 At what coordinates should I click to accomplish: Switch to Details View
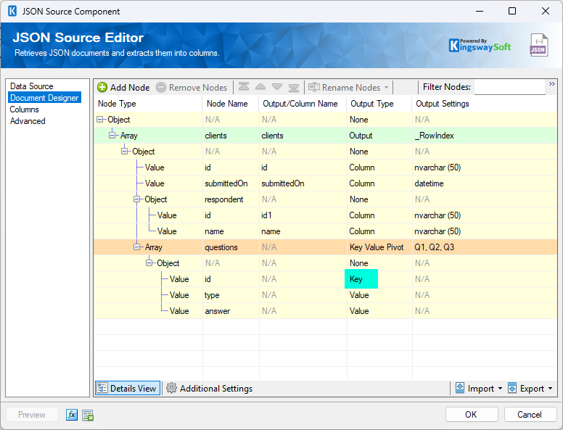point(128,388)
